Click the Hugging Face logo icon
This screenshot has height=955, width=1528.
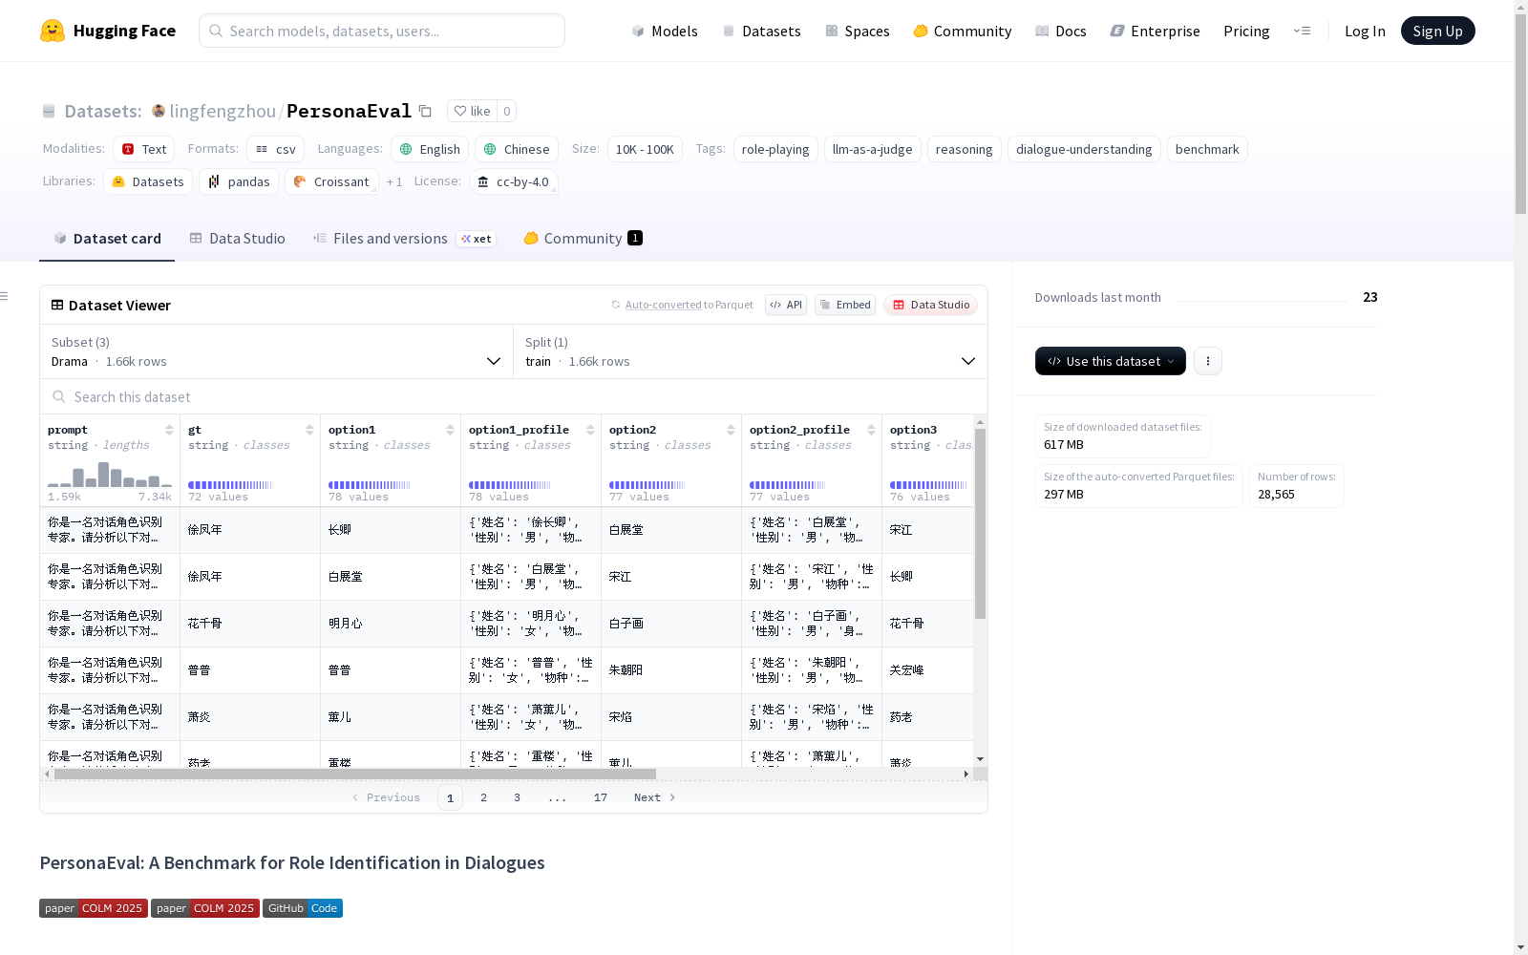(x=53, y=31)
